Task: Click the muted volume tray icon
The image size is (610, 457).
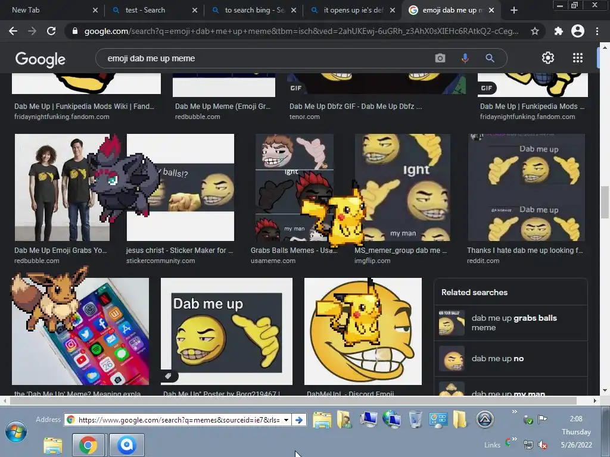Action: click(x=542, y=445)
